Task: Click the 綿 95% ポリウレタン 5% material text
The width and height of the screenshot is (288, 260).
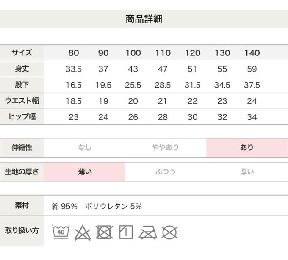Action: click(97, 207)
